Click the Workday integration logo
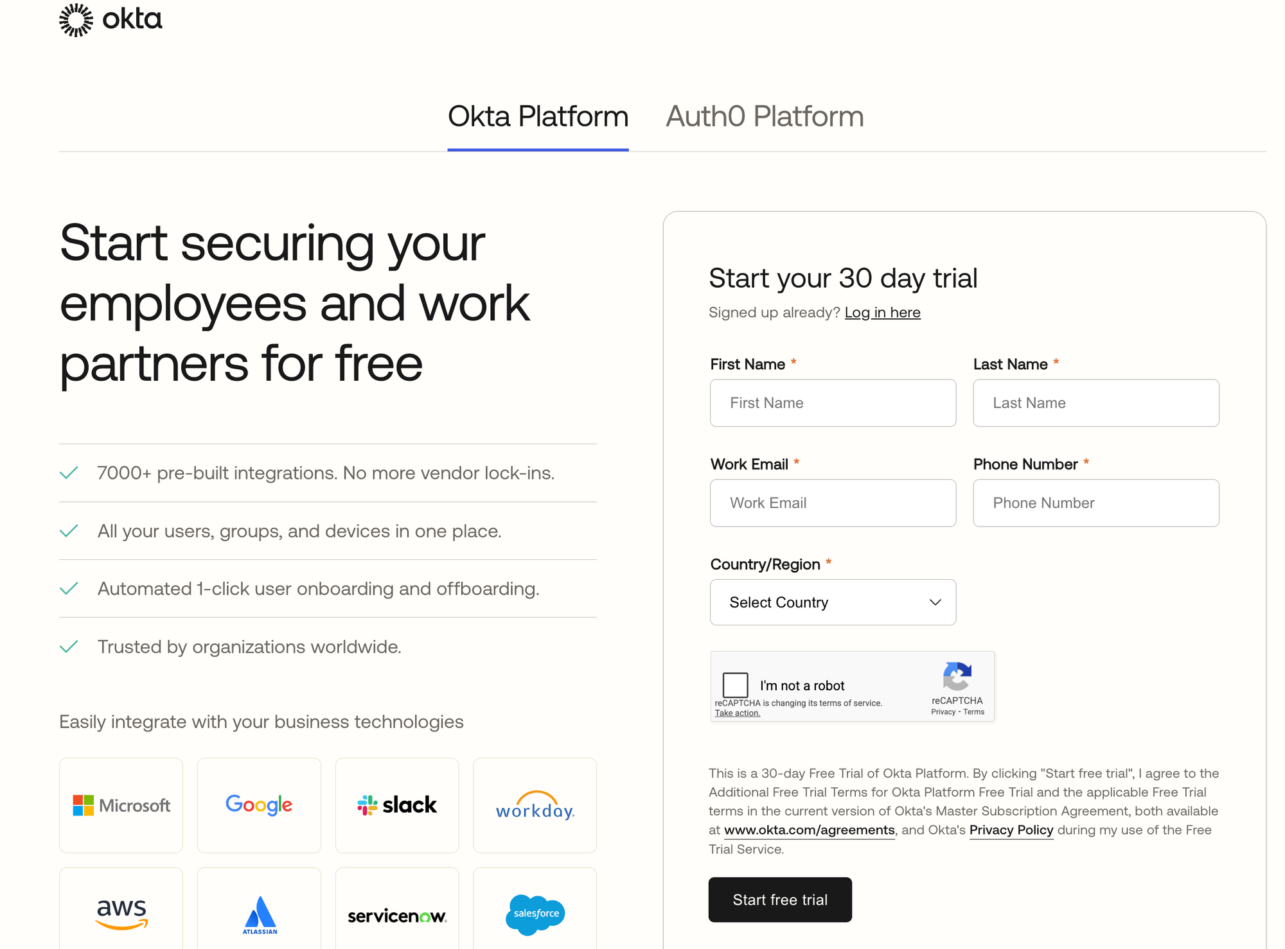The width and height of the screenshot is (1285, 949). tap(535, 805)
